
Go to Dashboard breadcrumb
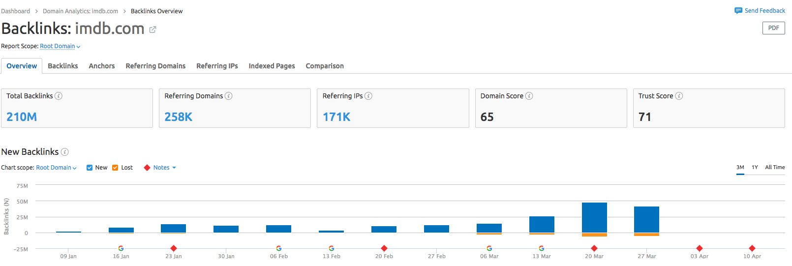[x=15, y=11]
